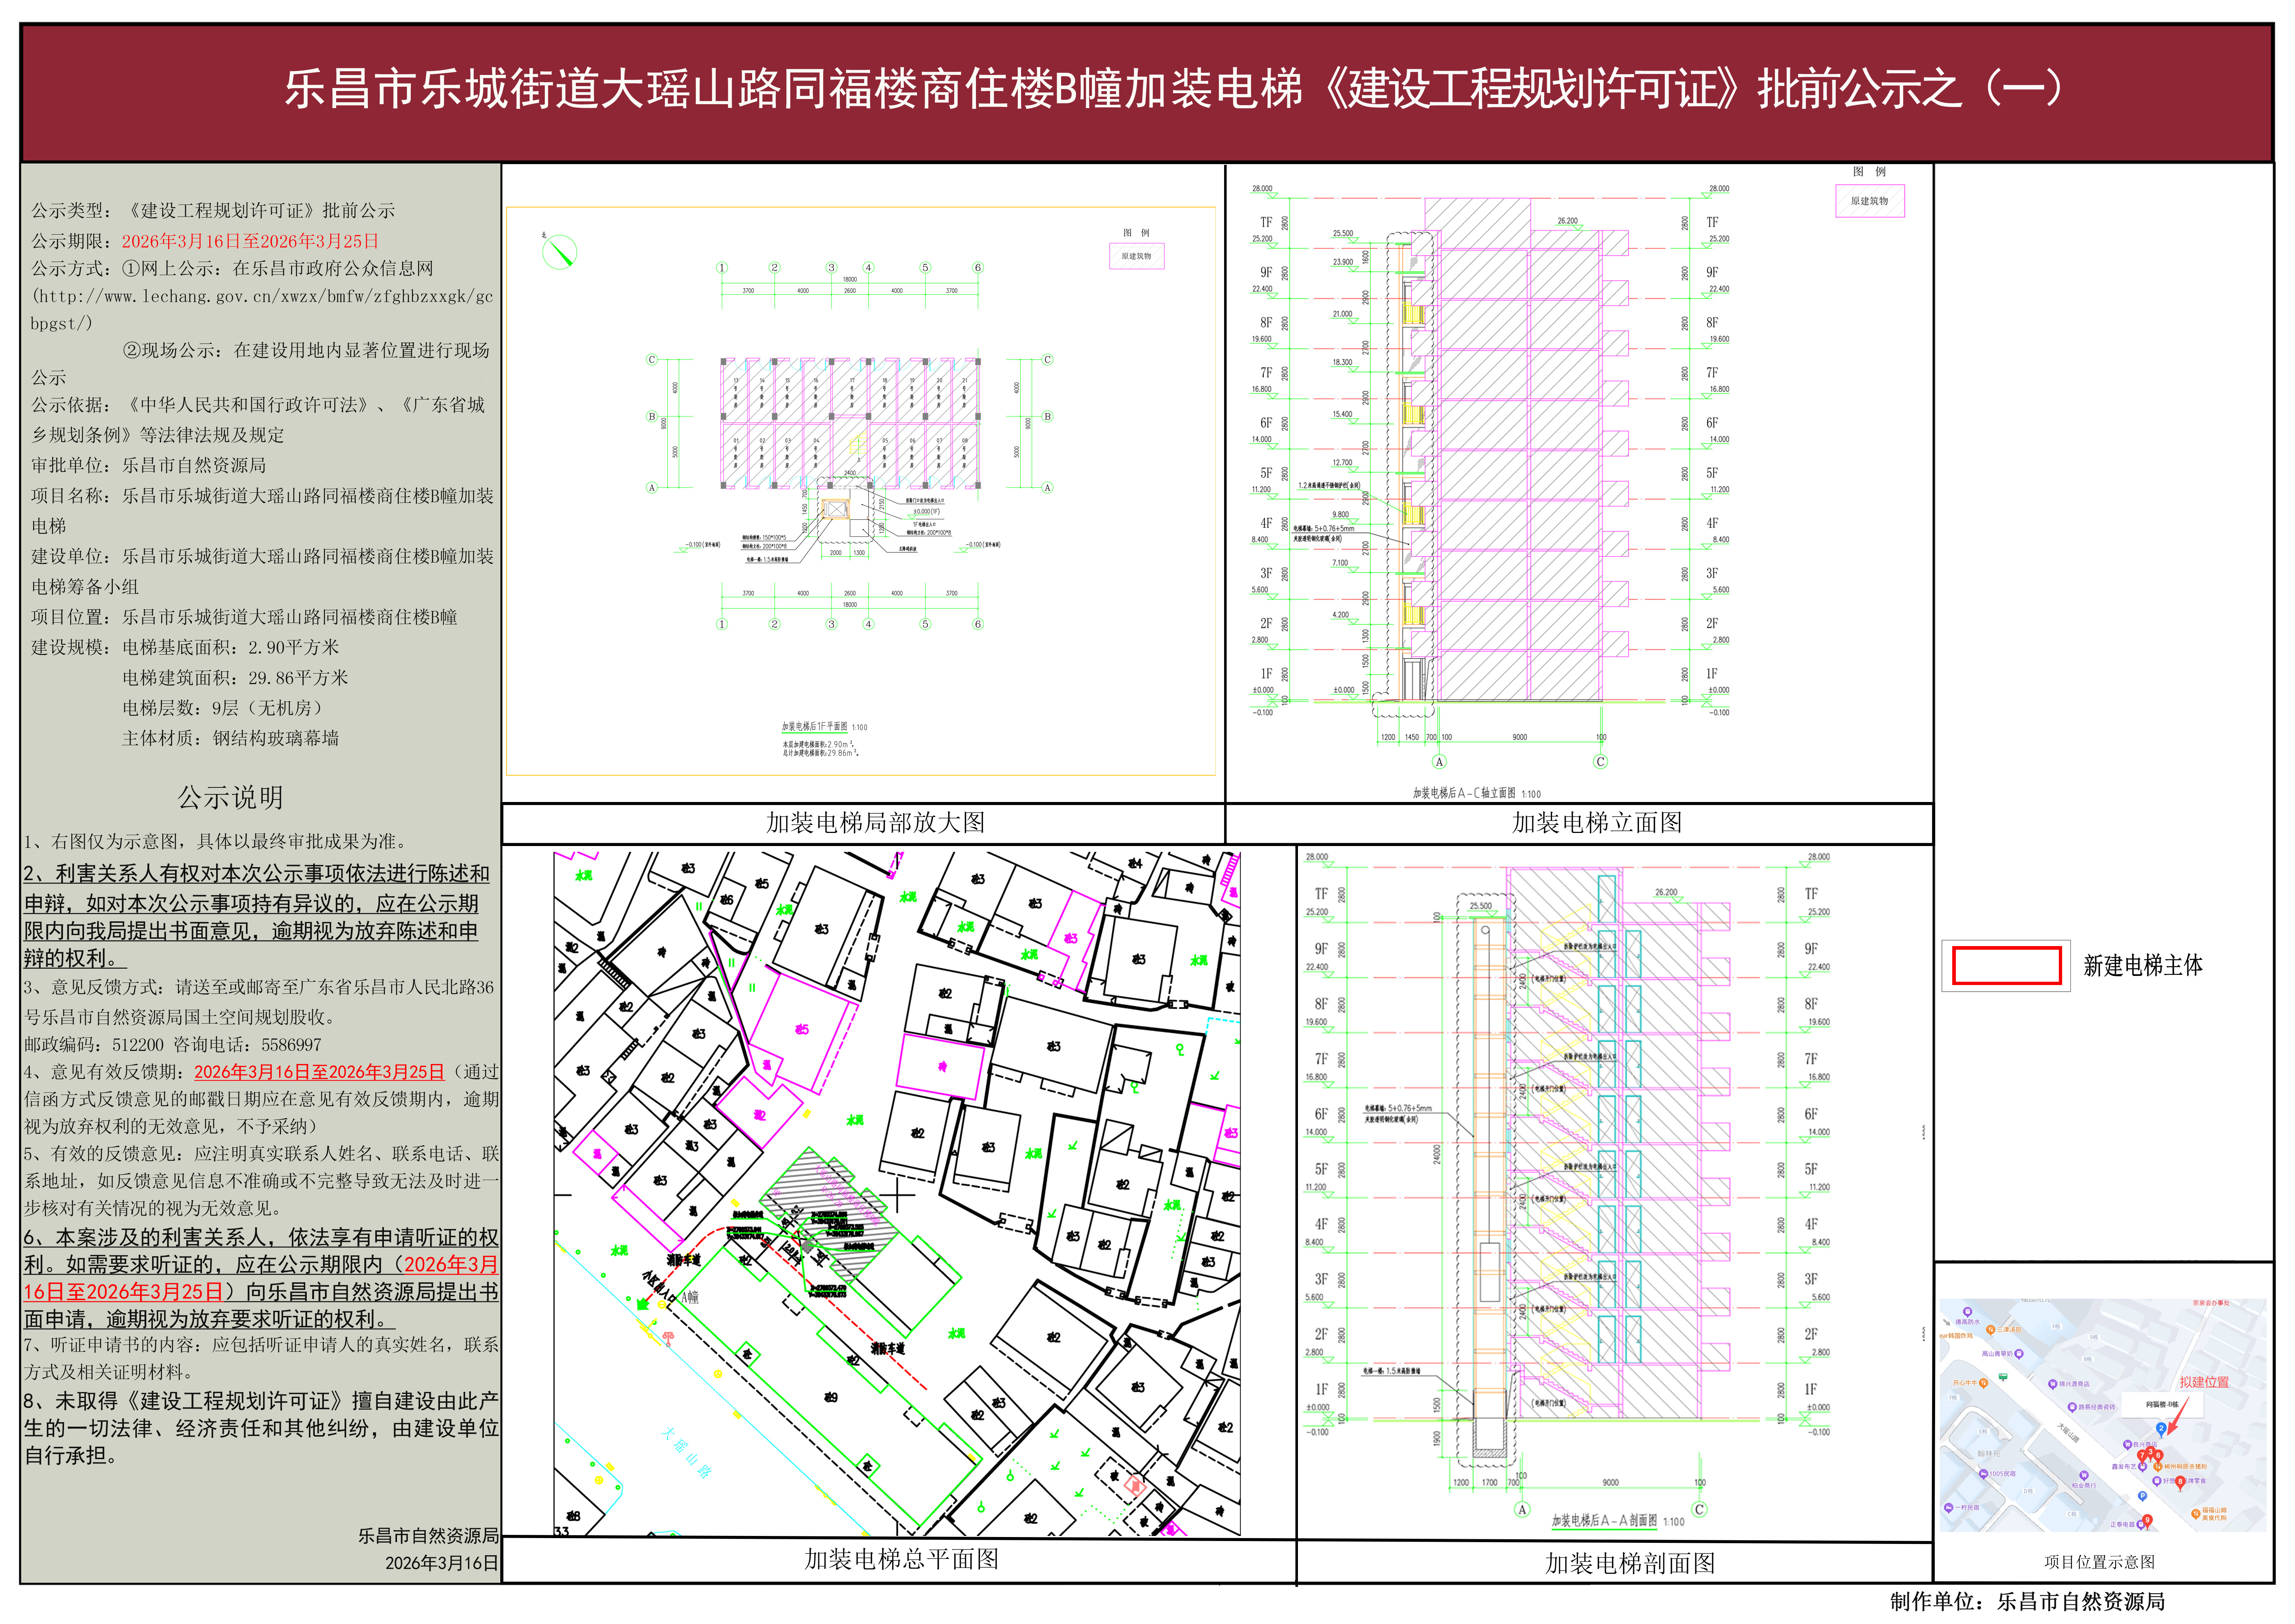
Task: Click the red map pin numbered 9
Action: [x=2147, y=1520]
